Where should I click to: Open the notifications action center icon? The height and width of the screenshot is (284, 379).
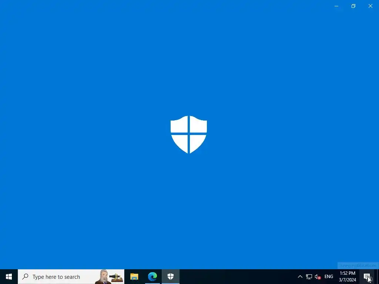pos(367,277)
